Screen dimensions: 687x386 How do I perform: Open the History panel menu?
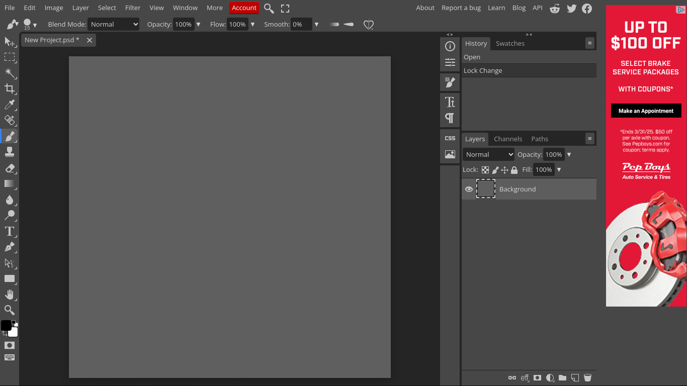[590, 43]
